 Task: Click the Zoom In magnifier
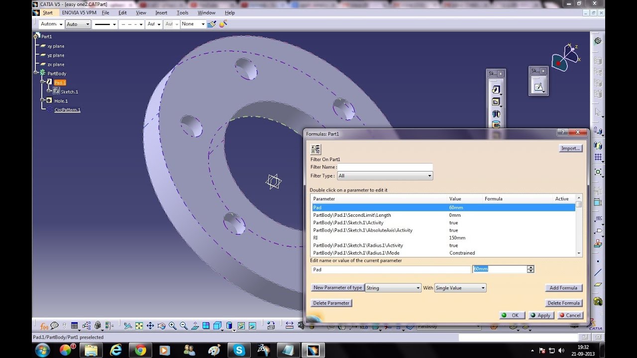172,326
